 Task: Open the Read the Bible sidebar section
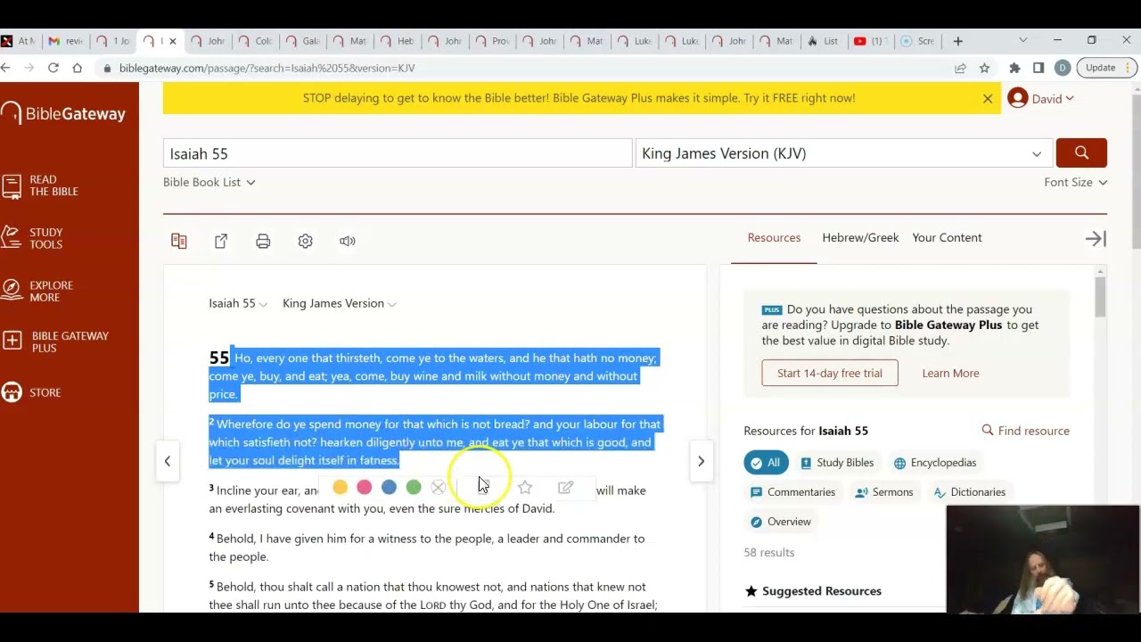point(41,185)
